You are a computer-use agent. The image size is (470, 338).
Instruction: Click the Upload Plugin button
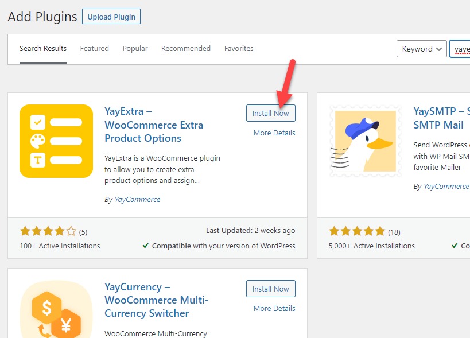111,17
